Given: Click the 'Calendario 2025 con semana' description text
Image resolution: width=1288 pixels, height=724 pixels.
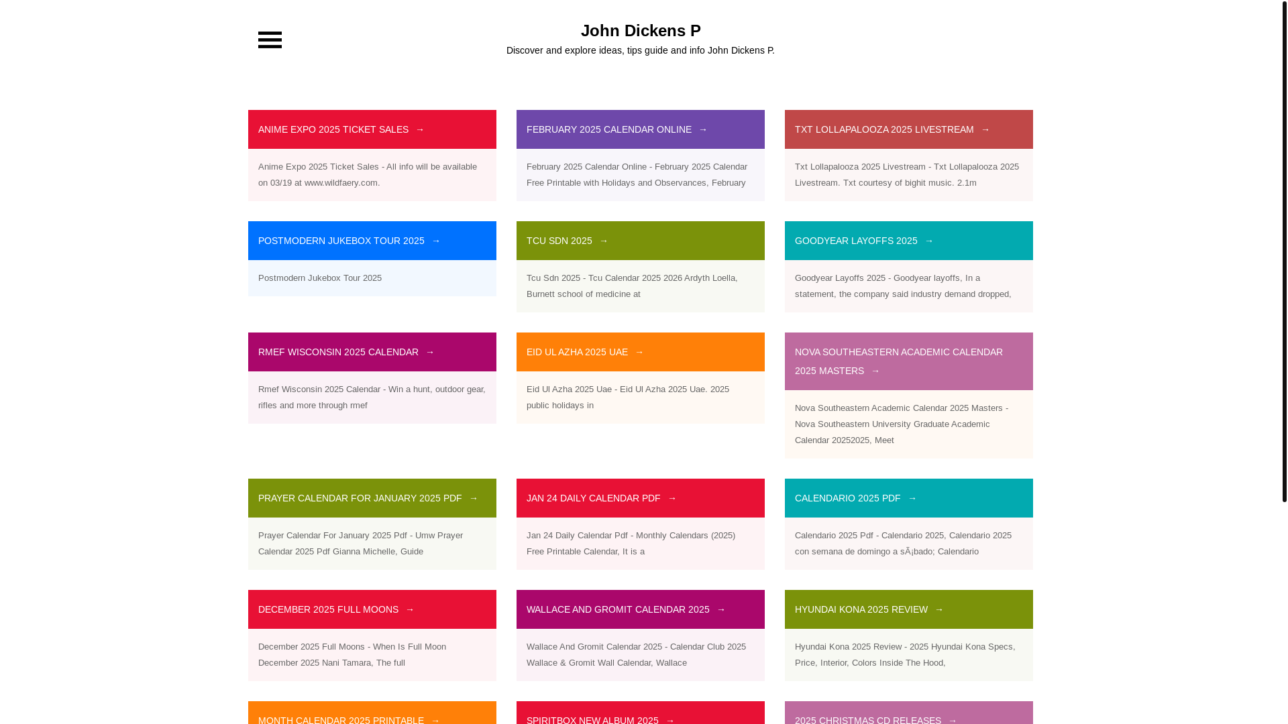Looking at the screenshot, I should pyautogui.click(x=903, y=544).
